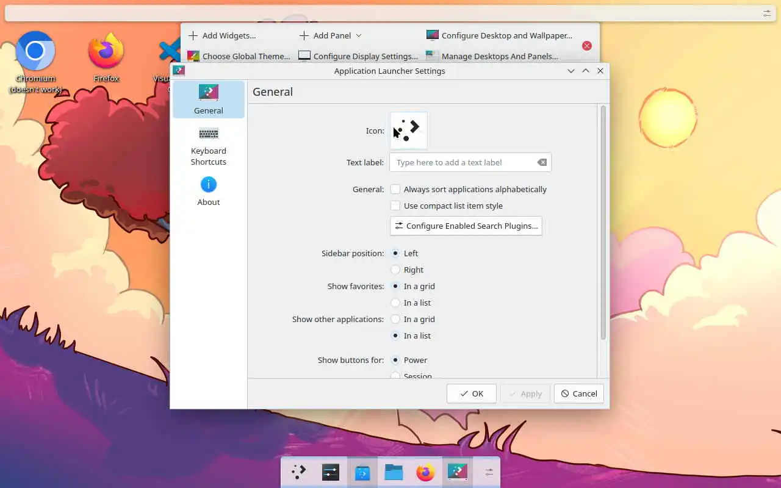Open the Add Panel dropdown

pos(330,35)
